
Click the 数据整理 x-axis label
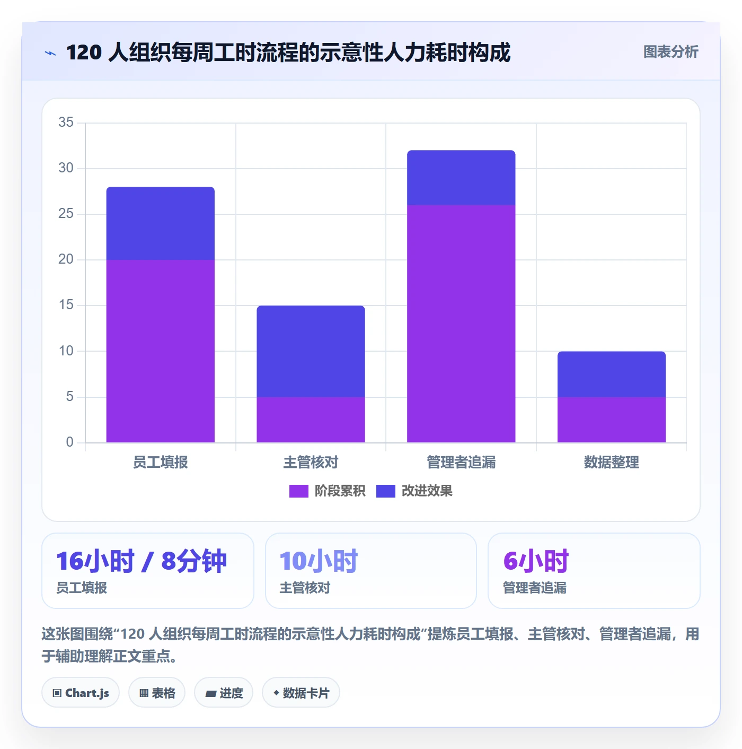point(612,463)
